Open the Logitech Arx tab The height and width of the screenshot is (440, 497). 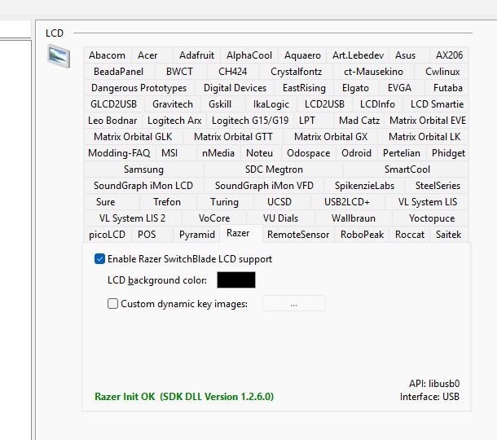pos(174,121)
